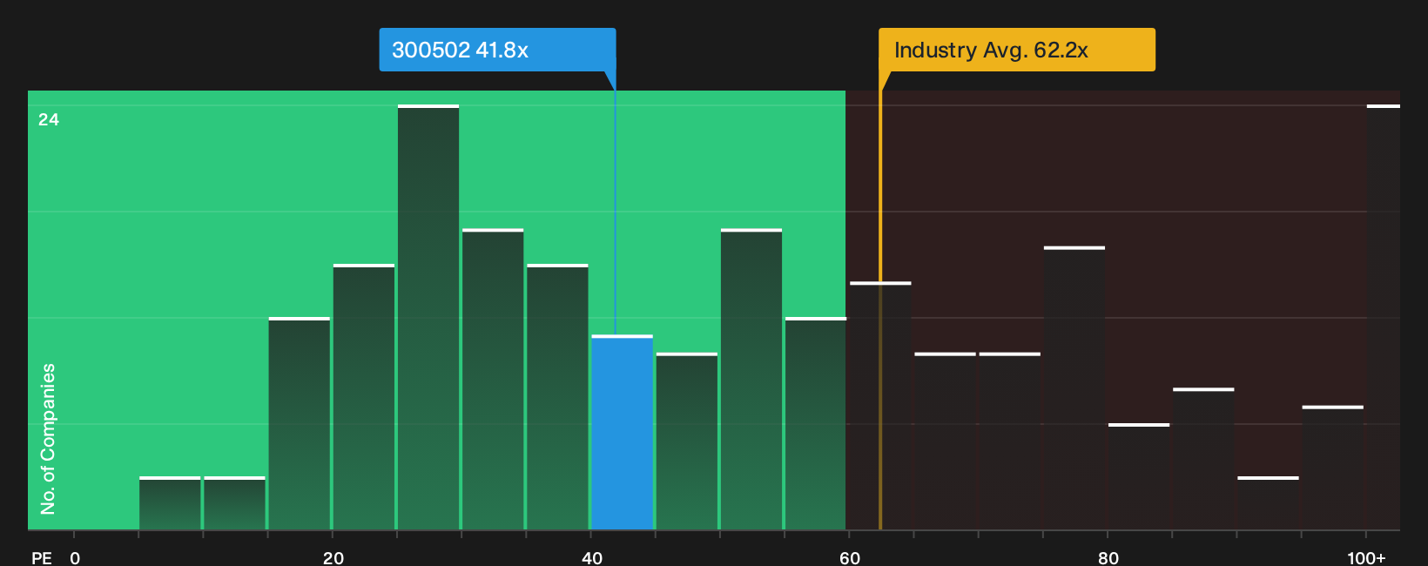Click the bar for PE 35-40

(557, 397)
